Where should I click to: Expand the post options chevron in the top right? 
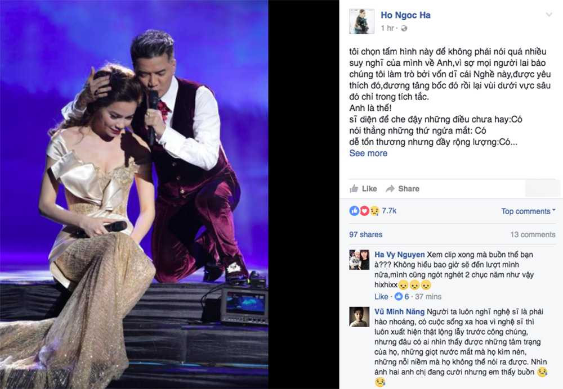pyautogui.click(x=549, y=15)
